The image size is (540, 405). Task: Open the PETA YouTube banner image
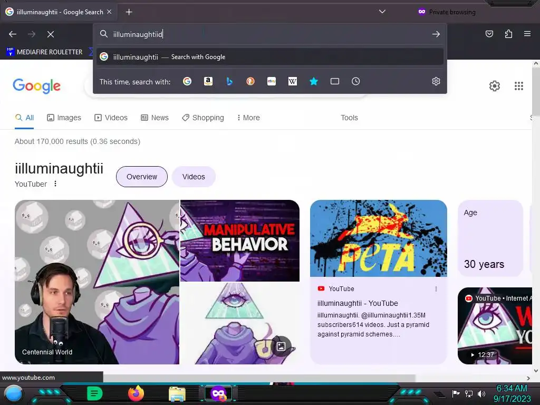tap(379, 238)
